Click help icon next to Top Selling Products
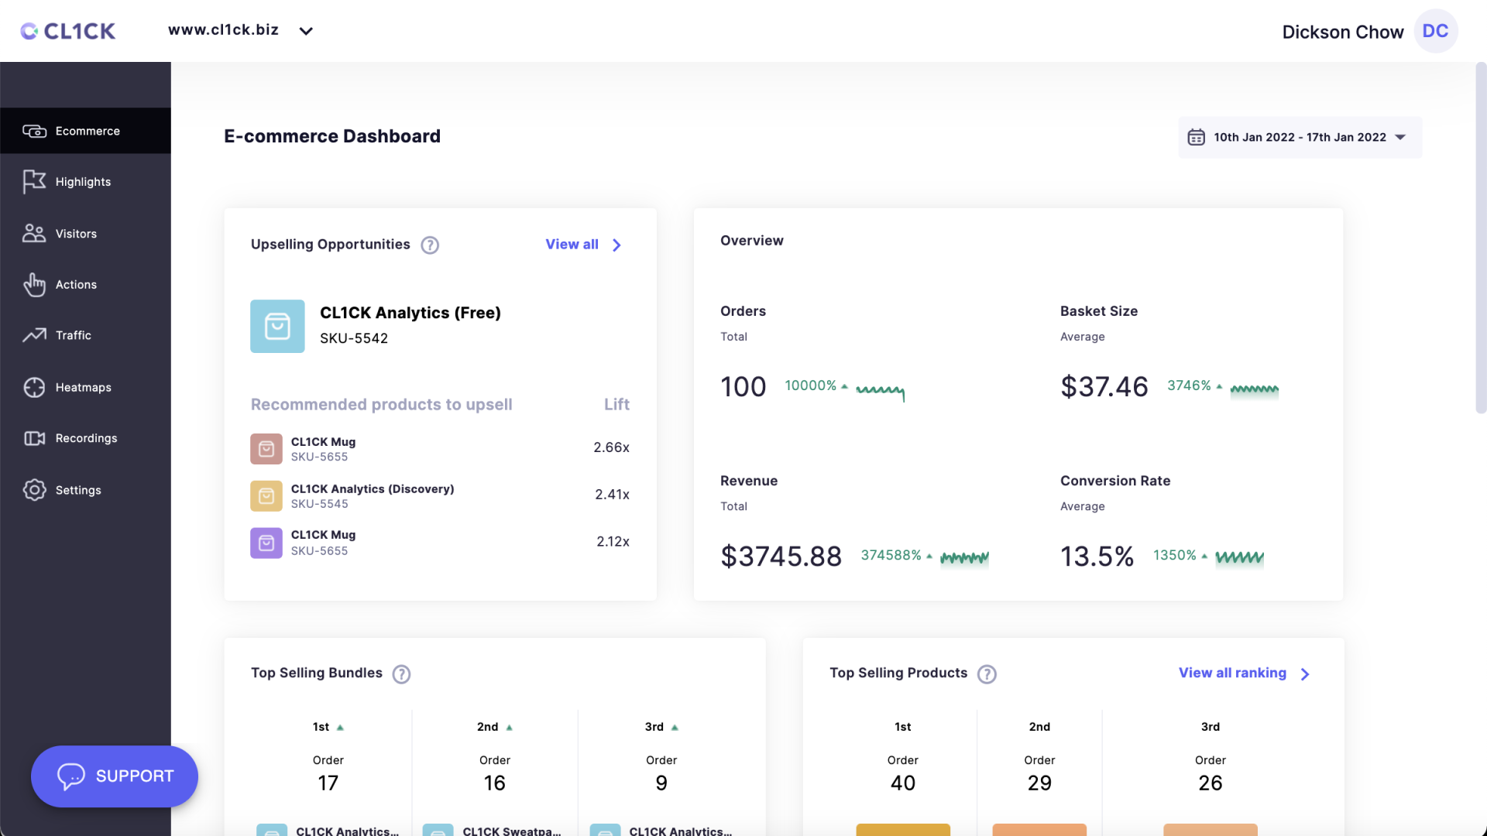This screenshot has height=836, width=1487. point(987,674)
